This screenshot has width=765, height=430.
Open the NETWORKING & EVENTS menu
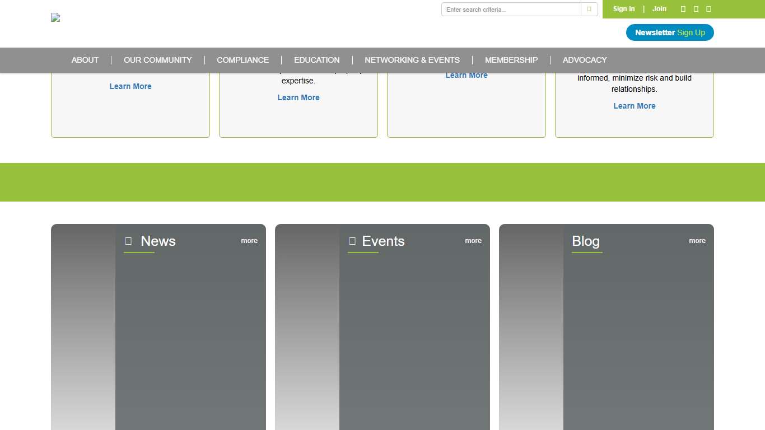tap(412, 60)
